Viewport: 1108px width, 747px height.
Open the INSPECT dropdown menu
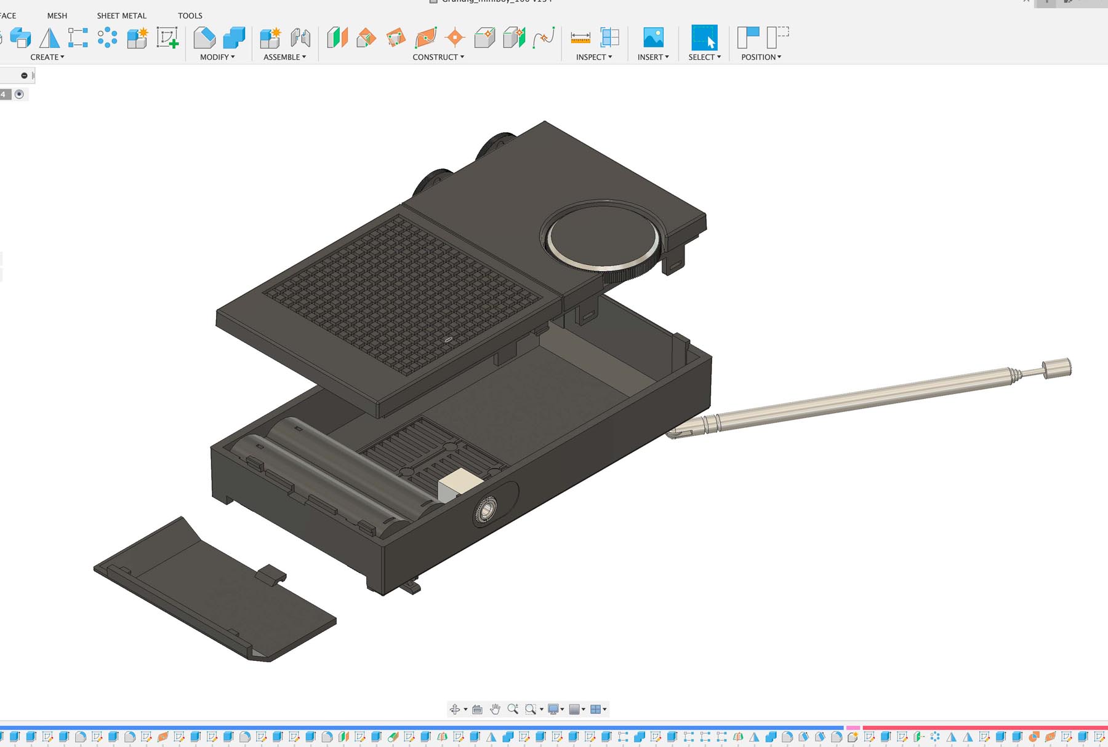[x=594, y=57]
